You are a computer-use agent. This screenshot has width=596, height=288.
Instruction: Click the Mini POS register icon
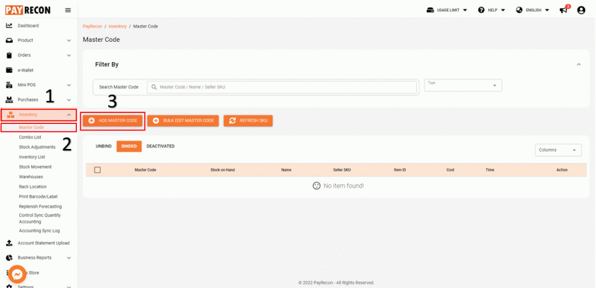click(9, 85)
